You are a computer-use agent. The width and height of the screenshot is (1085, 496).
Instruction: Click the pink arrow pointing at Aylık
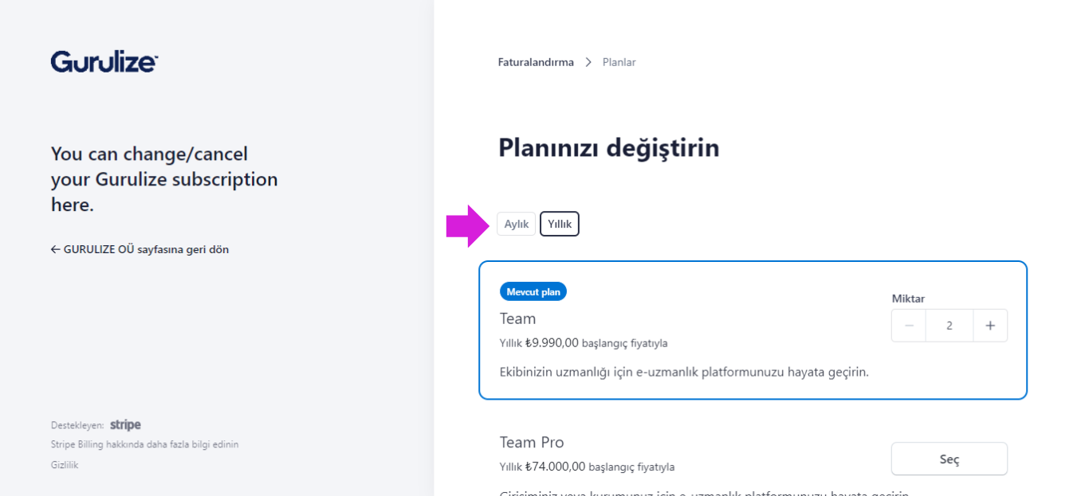tap(468, 226)
